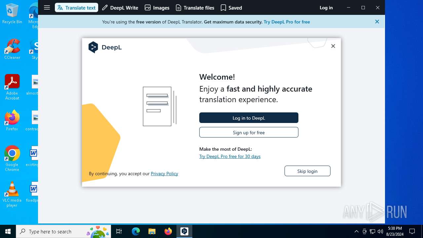Go to the Images tab
This screenshot has width=423, height=238.
click(157, 8)
